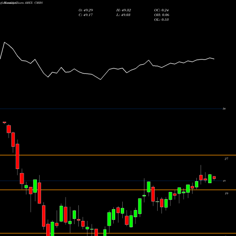Click the 54 price level label
236x236 pixels.
point(224,109)
